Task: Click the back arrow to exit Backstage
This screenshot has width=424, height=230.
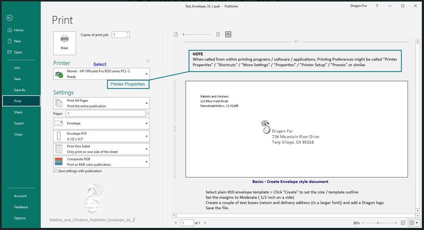Action: tap(10, 18)
